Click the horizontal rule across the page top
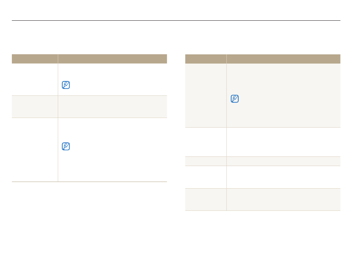 (x=176, y=20)
